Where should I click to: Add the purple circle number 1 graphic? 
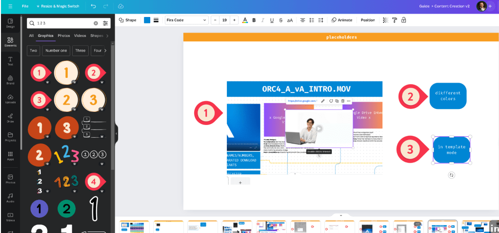tap(39, 209)
